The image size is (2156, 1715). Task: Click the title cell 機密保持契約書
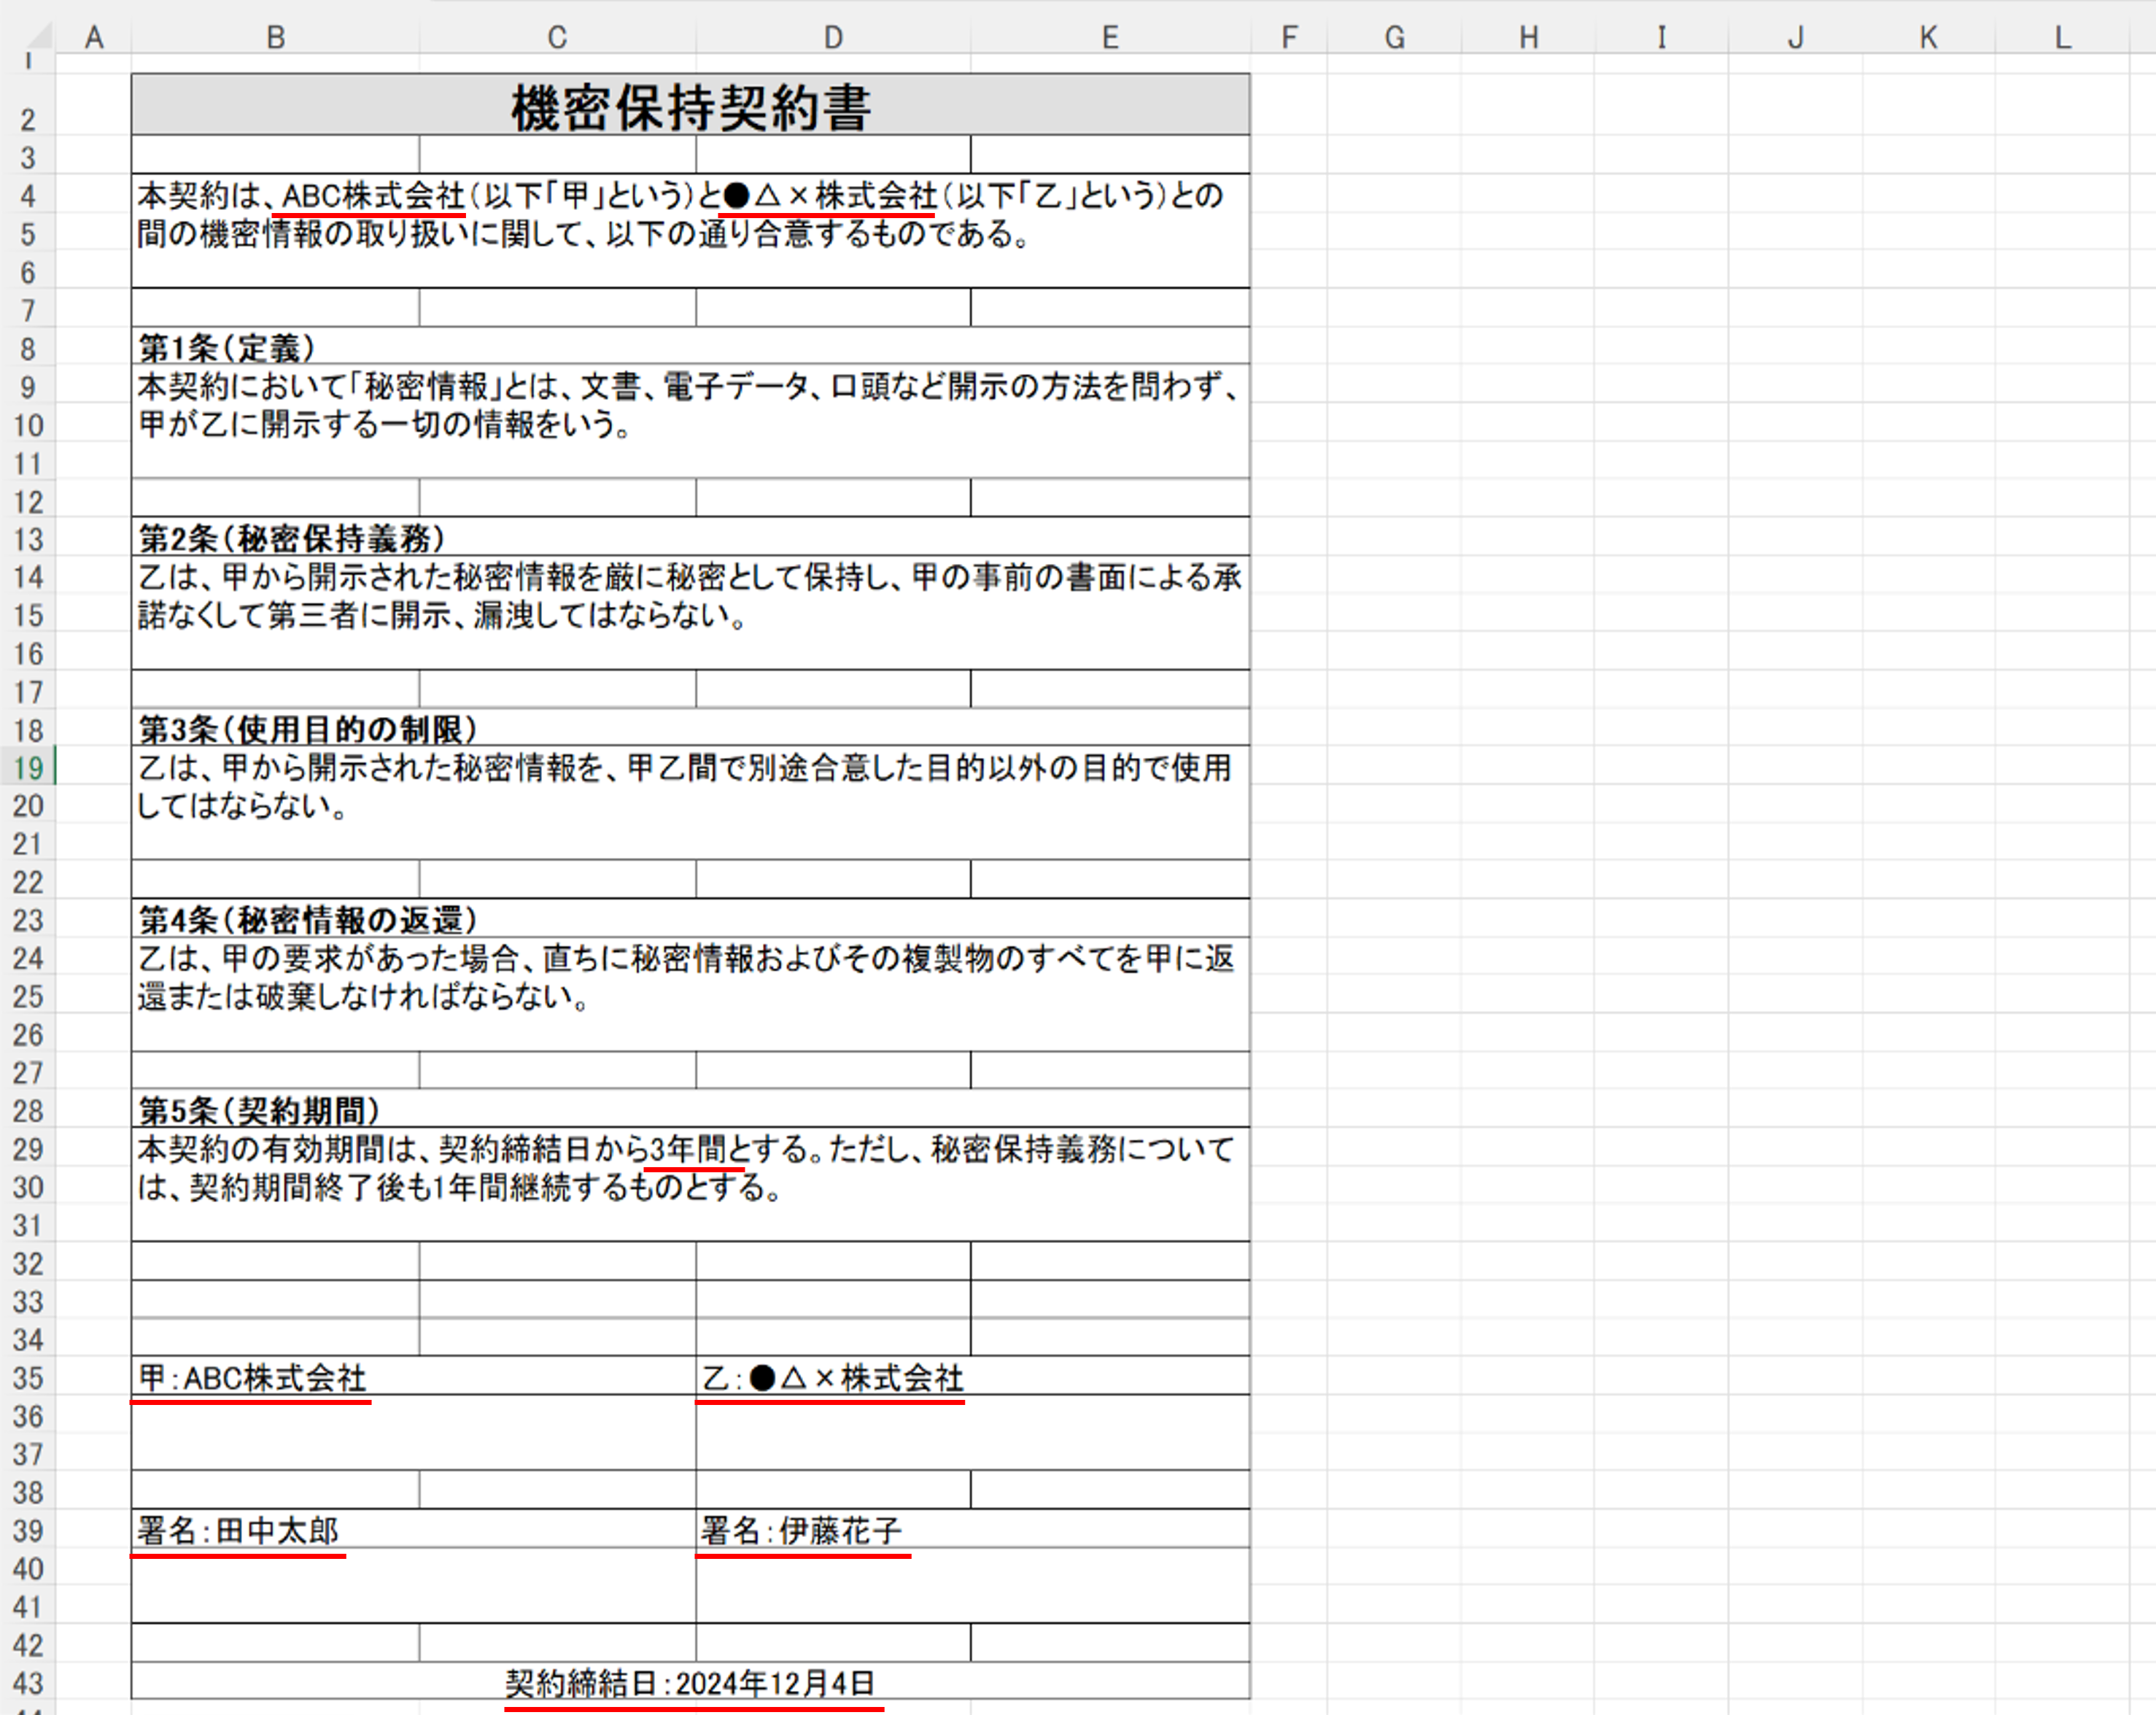point(690,106)
